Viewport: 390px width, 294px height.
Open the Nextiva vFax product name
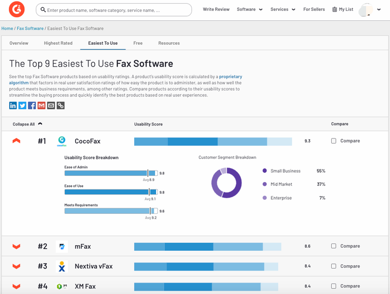tap(94, 266)
